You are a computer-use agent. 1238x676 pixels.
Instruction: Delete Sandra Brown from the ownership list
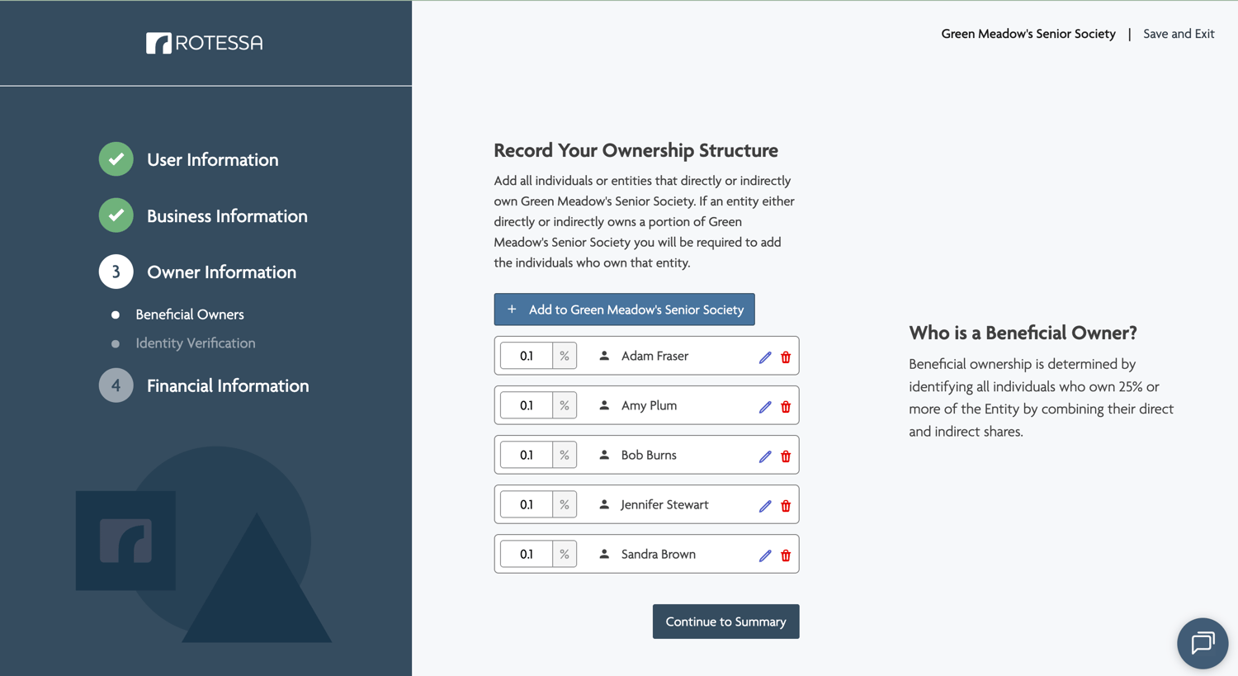pyautogui.click(x=785, y=555)
